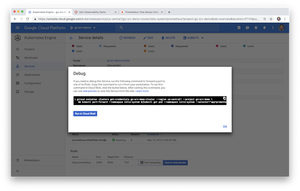
Task: Sort pods by Created on column
Action: 154,134
